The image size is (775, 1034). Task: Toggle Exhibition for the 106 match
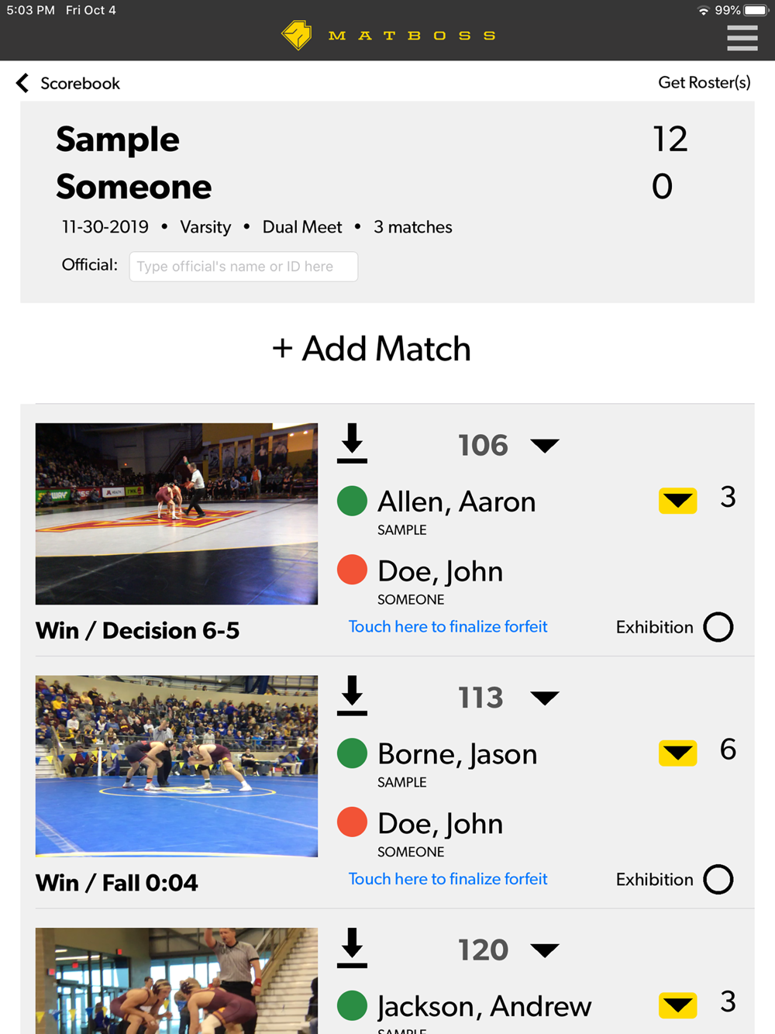point(718,627)
